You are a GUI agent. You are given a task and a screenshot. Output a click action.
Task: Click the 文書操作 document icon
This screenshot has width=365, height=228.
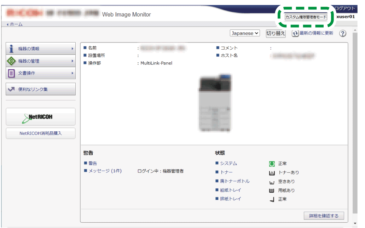pyautogui.click(x=11, y=73)
